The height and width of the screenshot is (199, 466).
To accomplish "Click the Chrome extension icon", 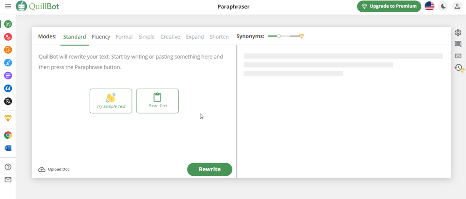I will 8,135.
